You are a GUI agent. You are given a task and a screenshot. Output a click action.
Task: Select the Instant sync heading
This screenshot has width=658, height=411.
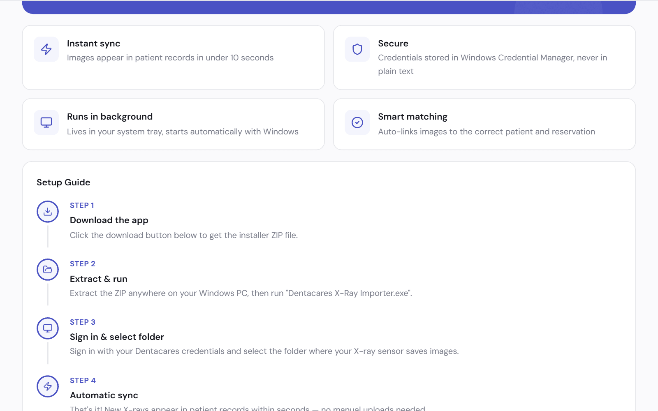pyautogui.click(x=94, y=44)
